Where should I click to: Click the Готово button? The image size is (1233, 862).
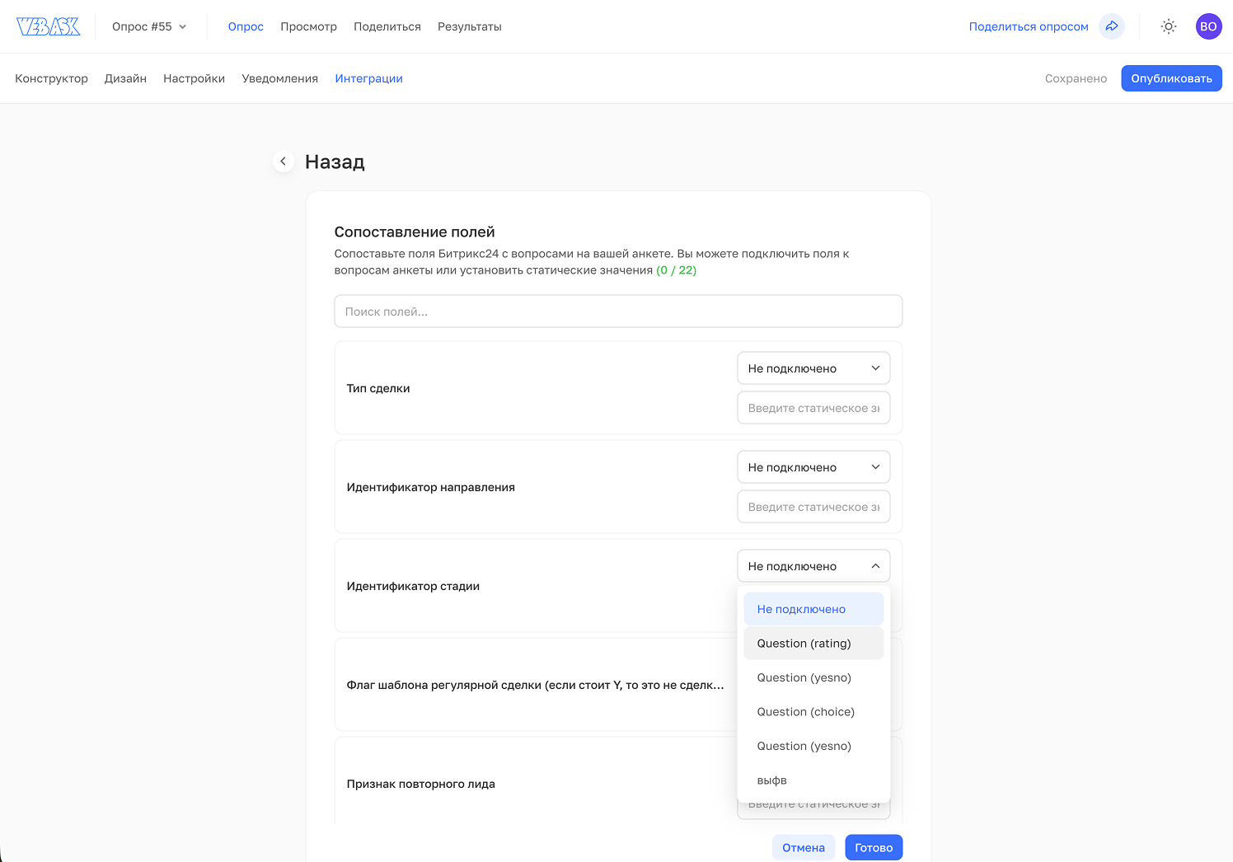coord(873,847)
